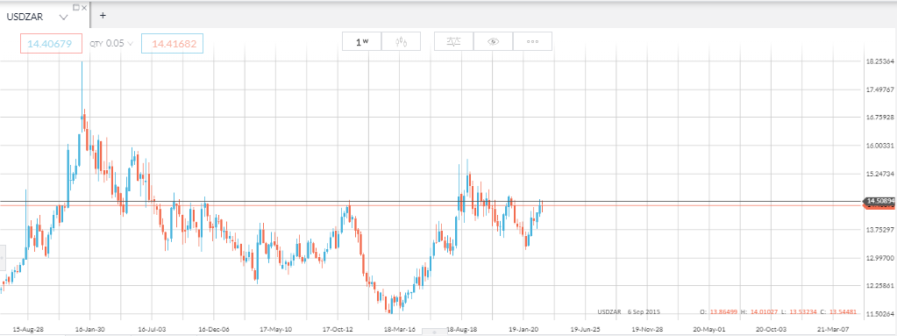Click the 12.99700 price axis label

[879, 258]
